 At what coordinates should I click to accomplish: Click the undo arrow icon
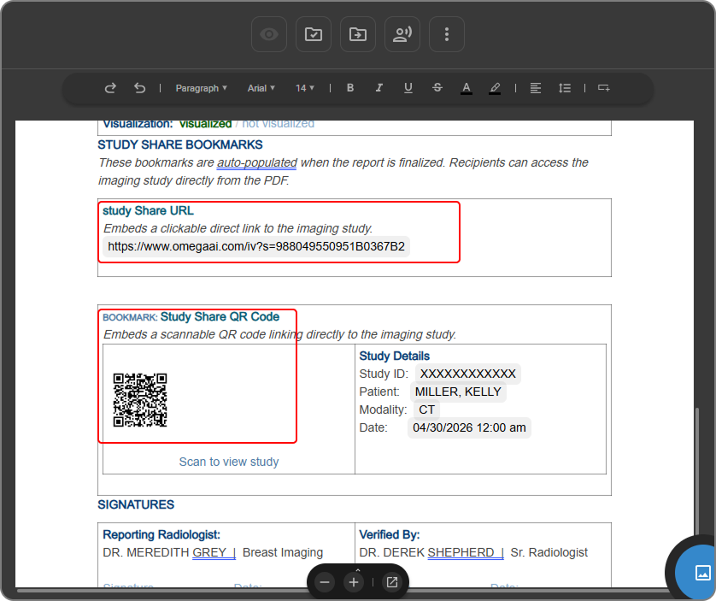[x=140, y=88]
